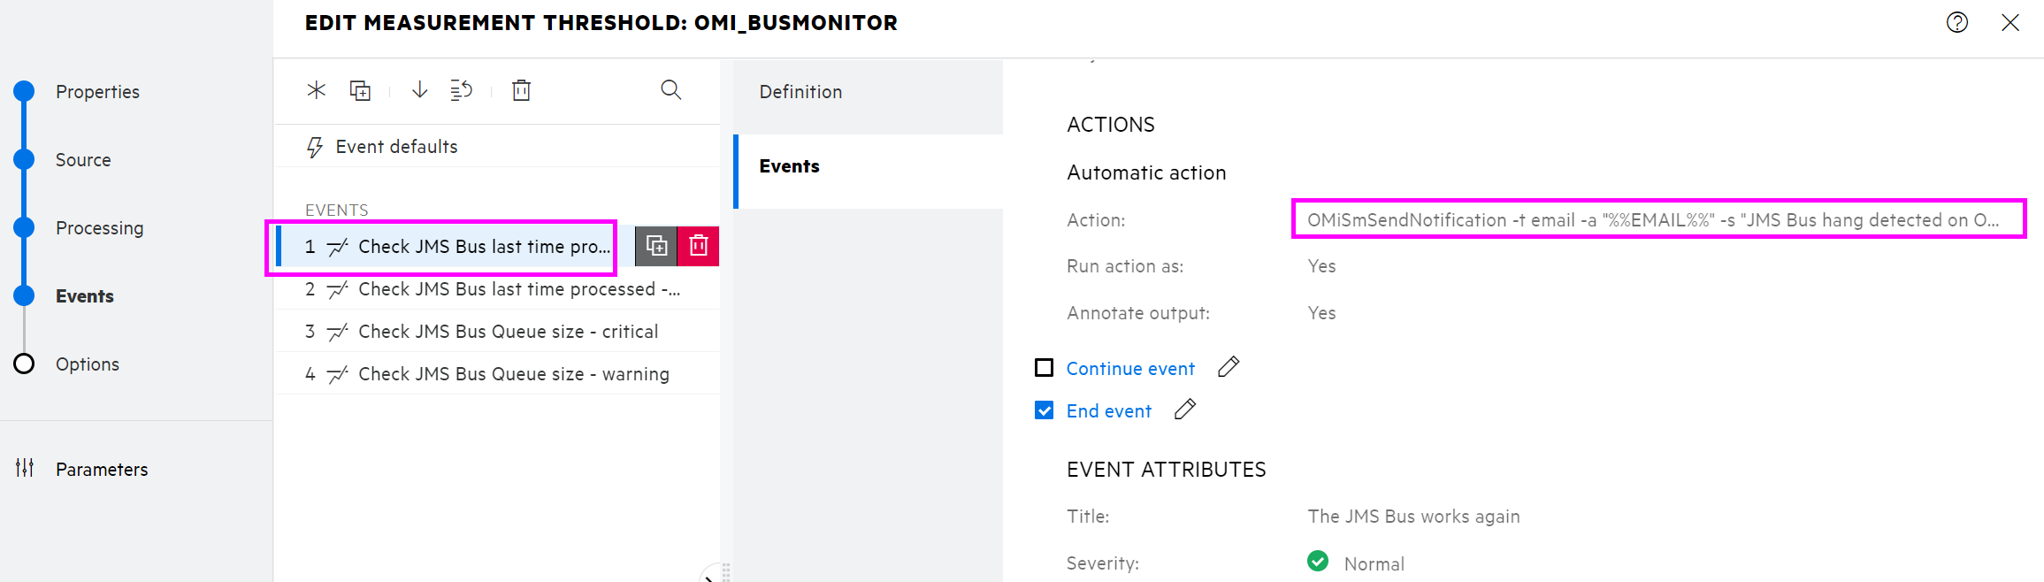Uncheck the End event checkbox
Screen dimensions: 2044x582
pyautogui.click(x=1045, y=410)
